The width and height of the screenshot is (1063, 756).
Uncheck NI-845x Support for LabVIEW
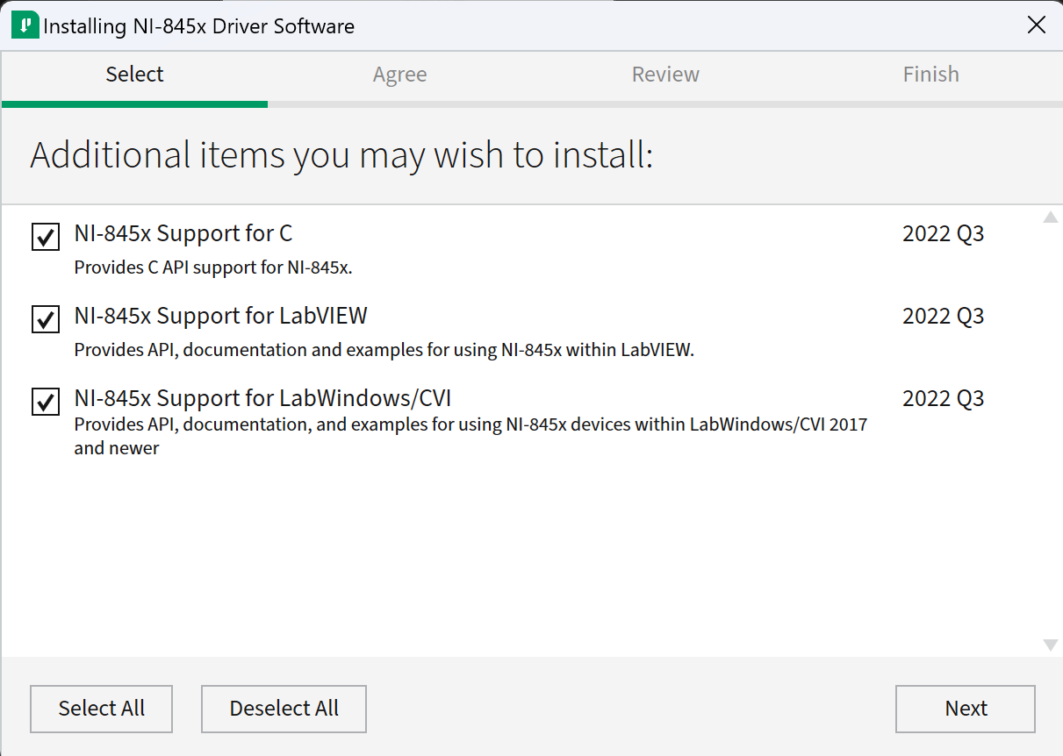pyautogui.click(x=46, y=319)
